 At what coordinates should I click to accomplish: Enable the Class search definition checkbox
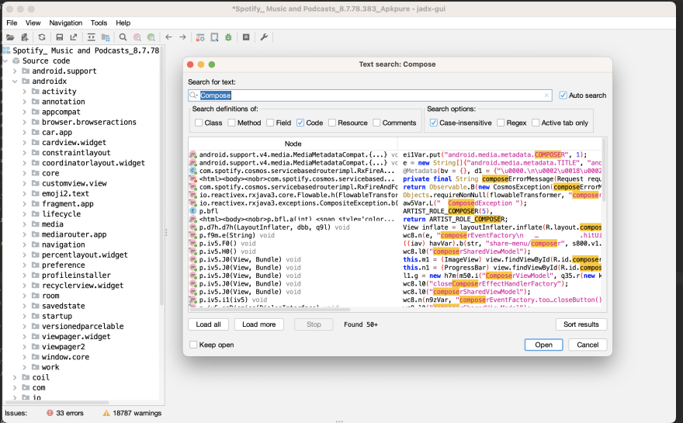point(199,123)
